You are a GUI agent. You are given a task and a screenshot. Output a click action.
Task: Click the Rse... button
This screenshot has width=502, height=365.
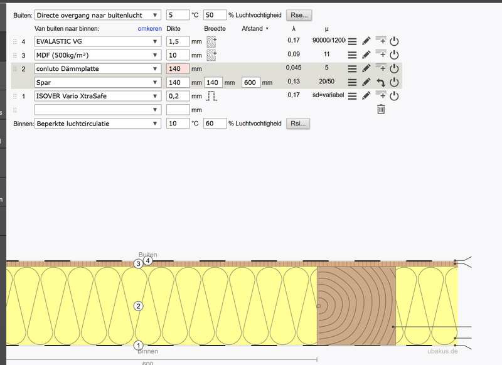point(299,14)
